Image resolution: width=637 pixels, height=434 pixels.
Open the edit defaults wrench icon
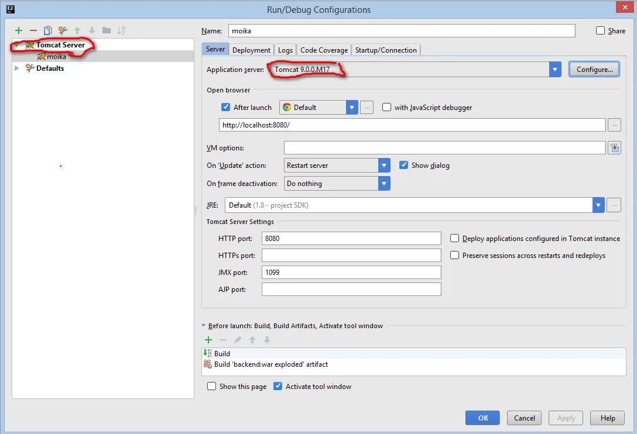click(x=63, y=30)
